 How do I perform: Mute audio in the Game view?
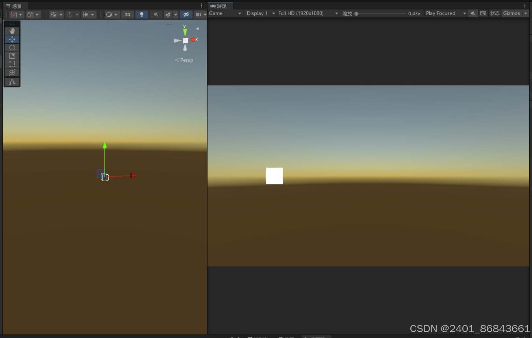[x=473, y=13]
